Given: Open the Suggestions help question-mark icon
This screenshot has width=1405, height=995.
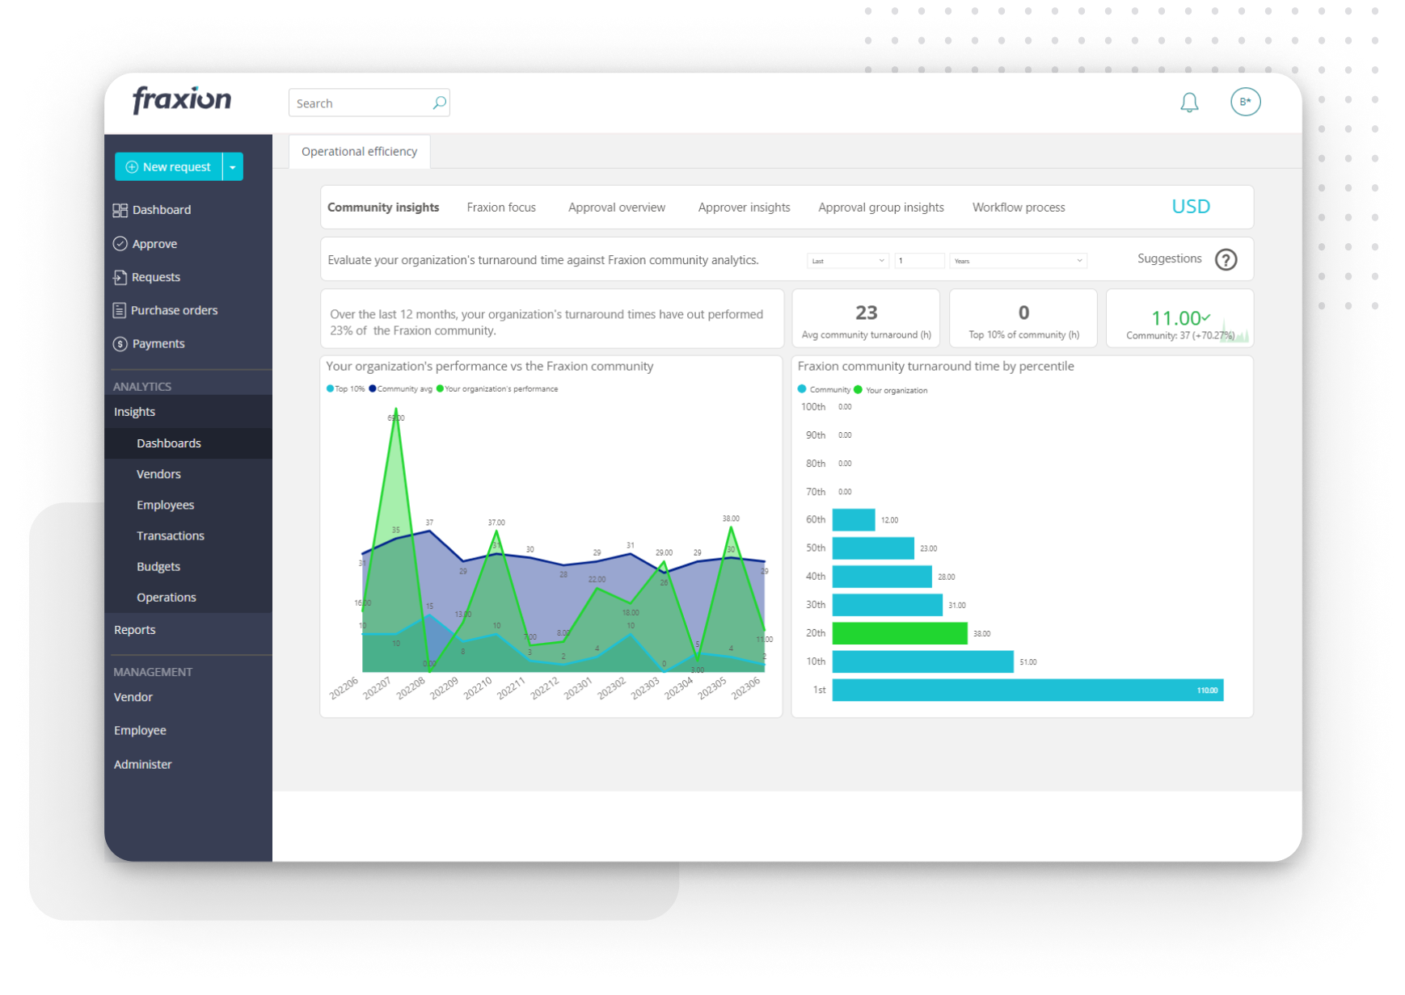Looking at the screenshot, I should [x=1226, y=259].
